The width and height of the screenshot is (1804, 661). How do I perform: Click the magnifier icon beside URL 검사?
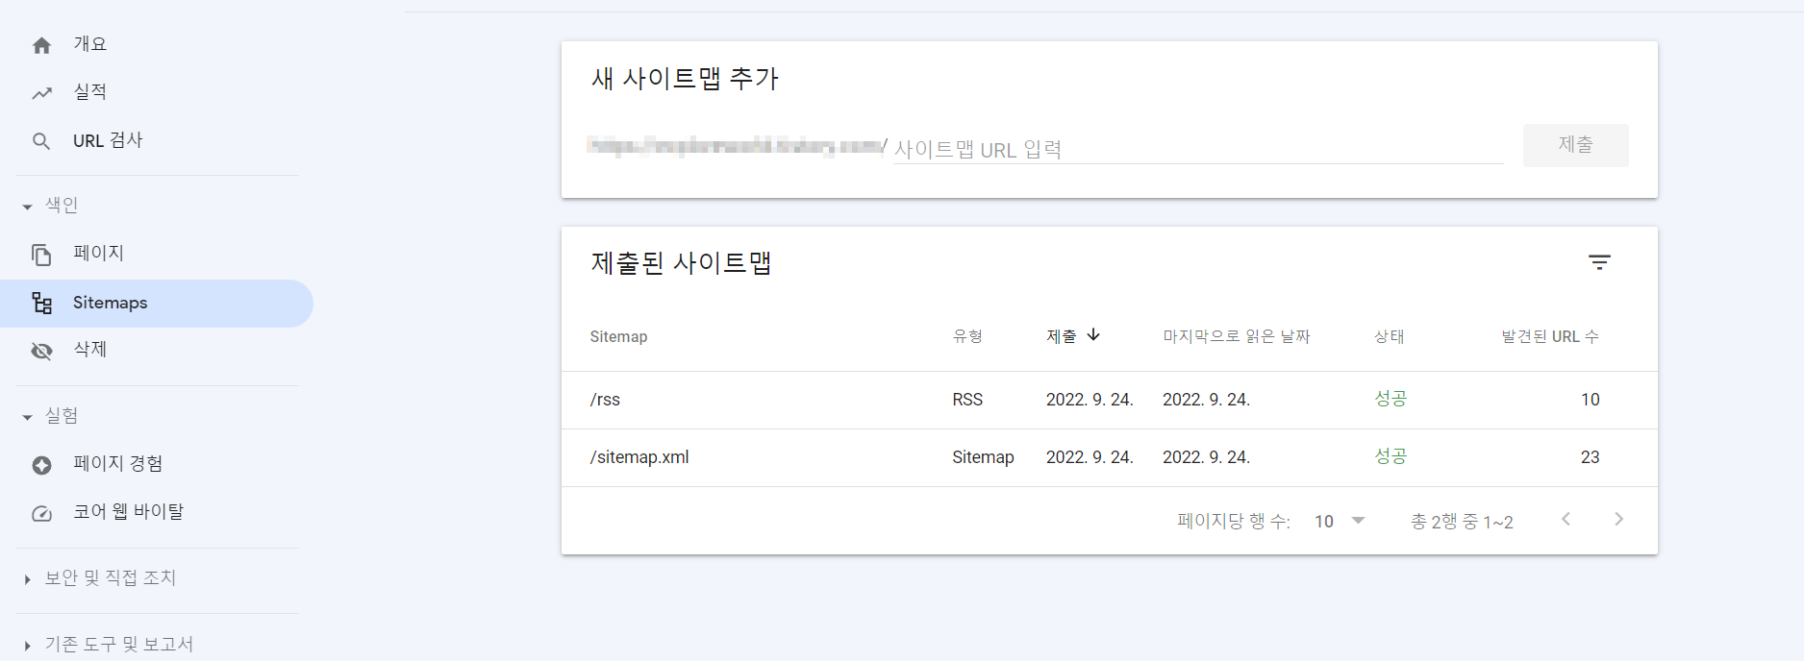click(41, 141)
